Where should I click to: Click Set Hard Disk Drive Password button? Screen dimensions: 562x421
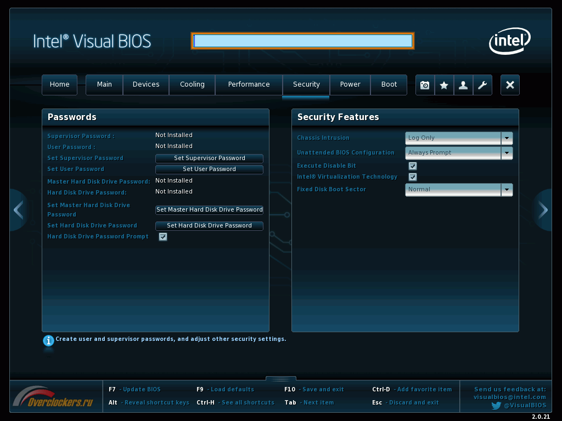[209, 225]
